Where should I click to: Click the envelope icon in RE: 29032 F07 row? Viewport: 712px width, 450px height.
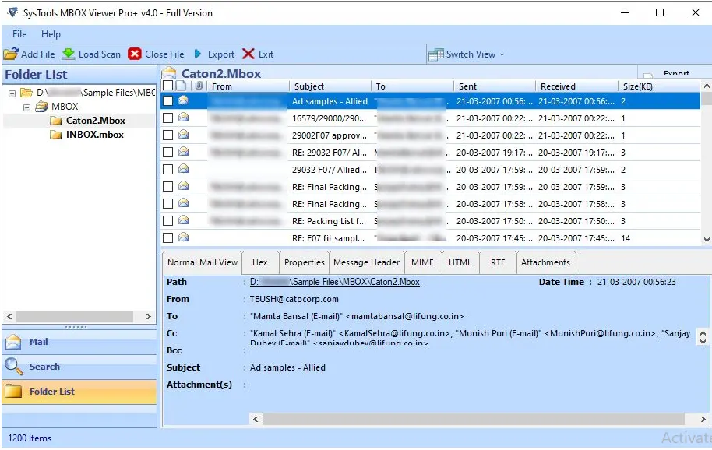point(183,152)
